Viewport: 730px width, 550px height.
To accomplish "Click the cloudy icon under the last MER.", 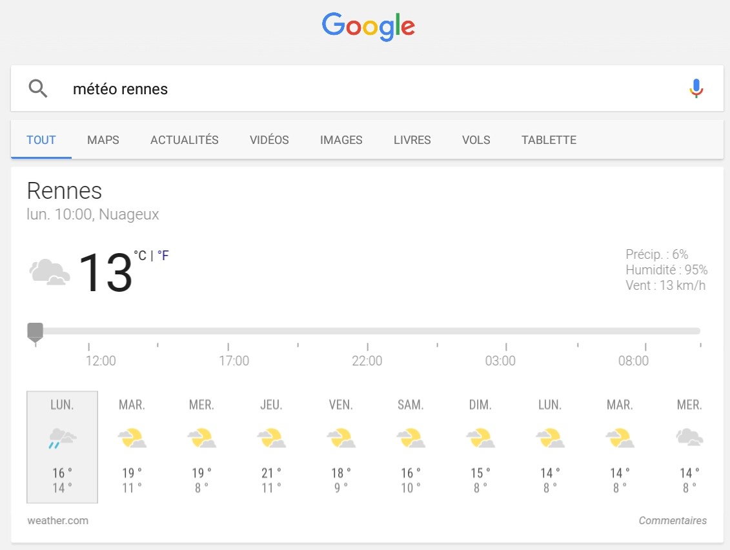I will [689, 437].
